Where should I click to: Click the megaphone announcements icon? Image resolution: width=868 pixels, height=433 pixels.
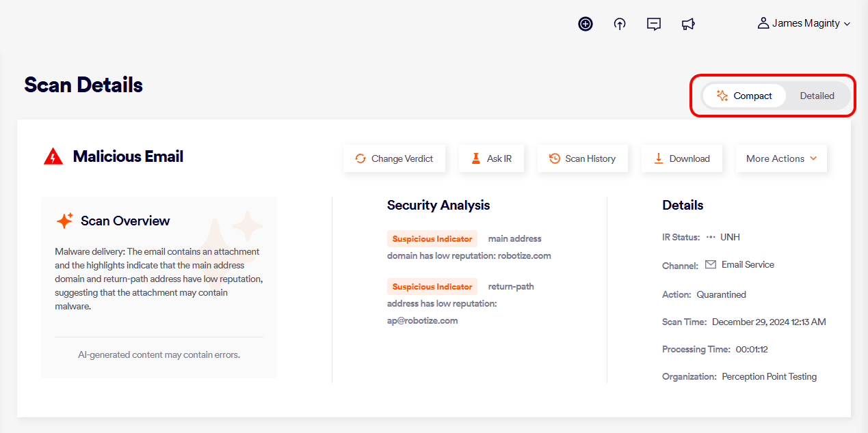click(x=688, y=24)
